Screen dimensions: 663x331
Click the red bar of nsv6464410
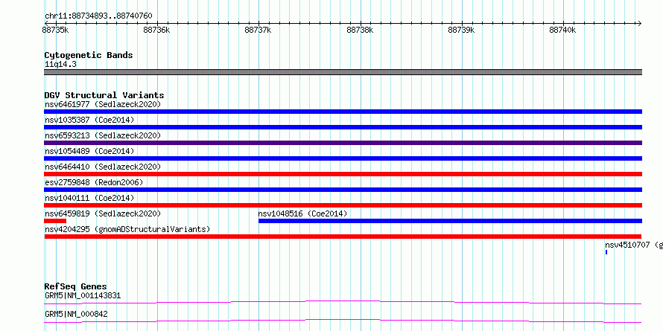click(x=343, y=174)
